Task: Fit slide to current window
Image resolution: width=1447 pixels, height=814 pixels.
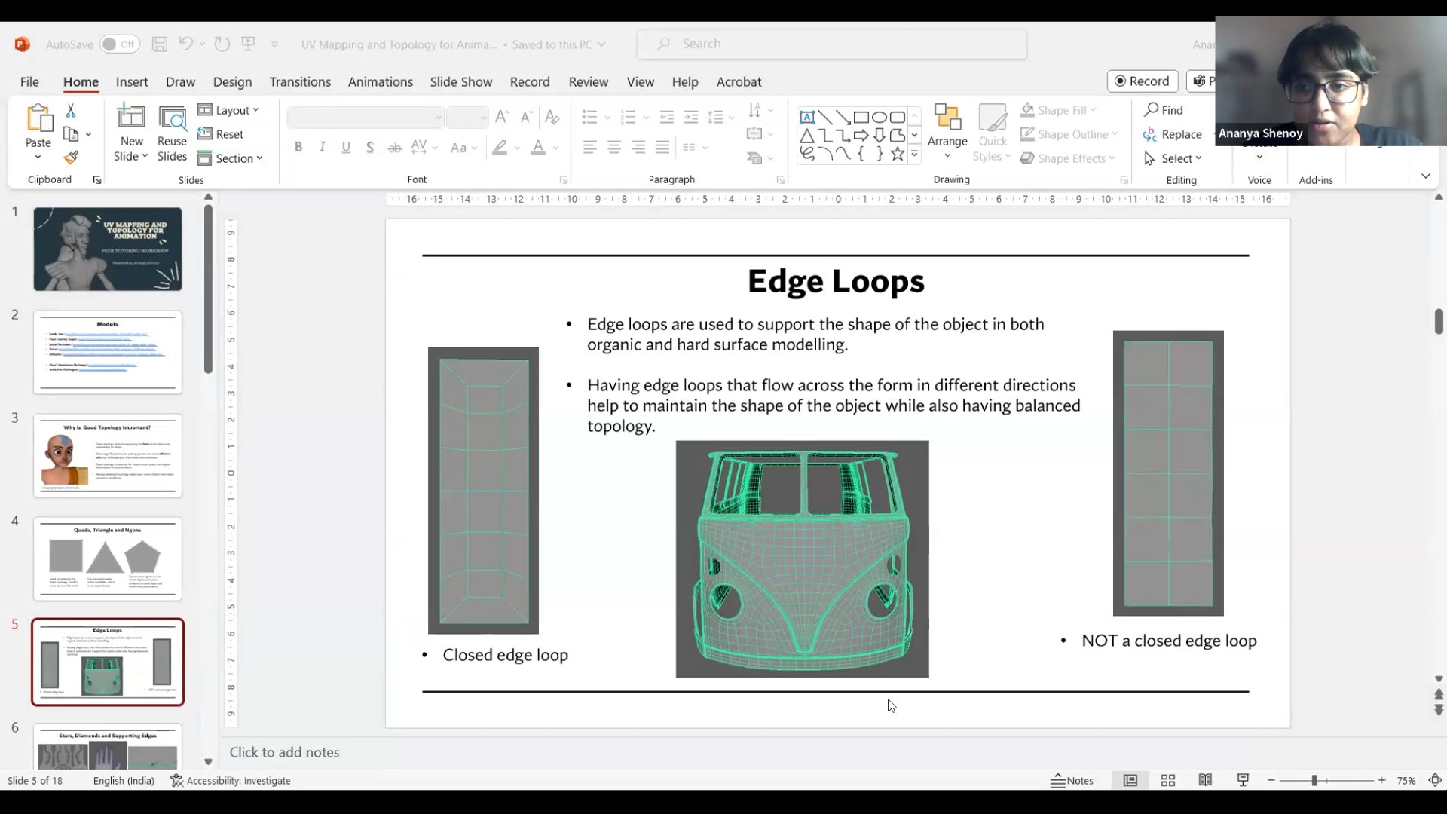Action: tap(1436, 781)
